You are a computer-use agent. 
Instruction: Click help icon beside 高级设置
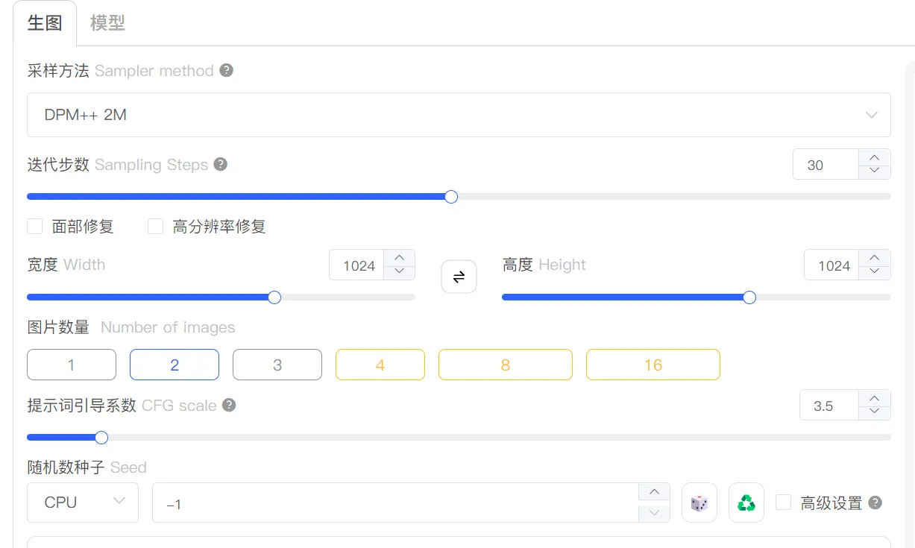875,503
